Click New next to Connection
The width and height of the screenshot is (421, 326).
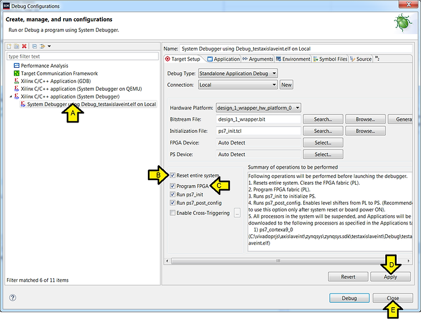(x=287, y=85)
